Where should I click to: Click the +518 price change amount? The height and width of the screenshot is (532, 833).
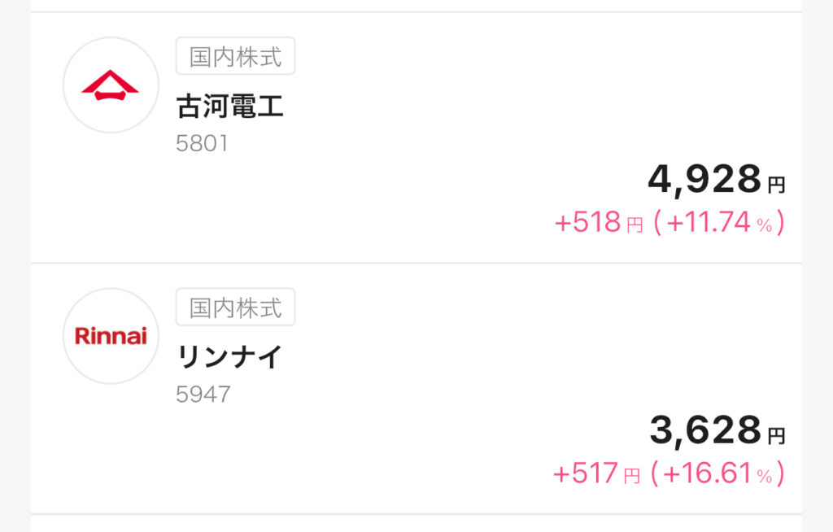(588, 222)
